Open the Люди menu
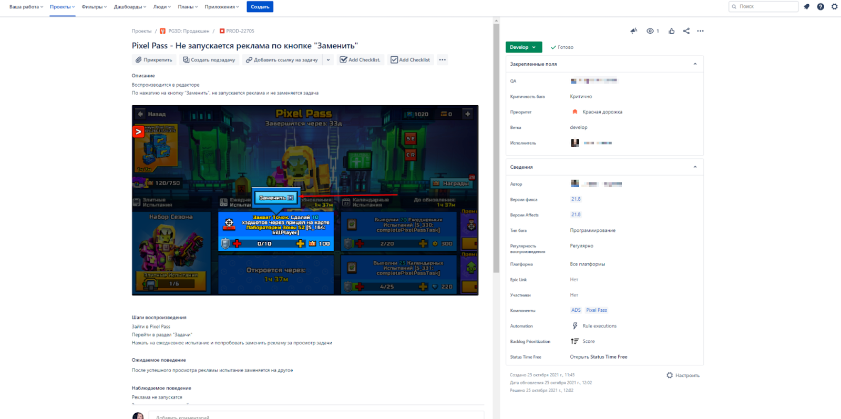Viewport: 841px width, 419px height. 162,7
